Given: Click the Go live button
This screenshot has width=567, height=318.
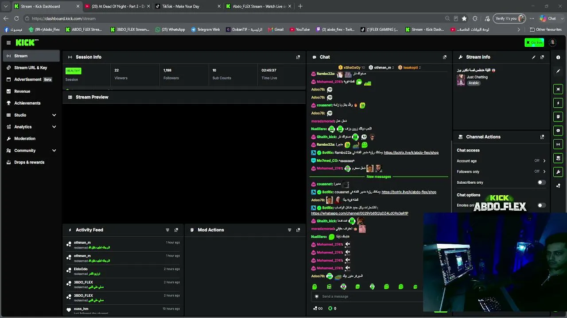Looking at the screenshot, I should [x=534, y=42].
